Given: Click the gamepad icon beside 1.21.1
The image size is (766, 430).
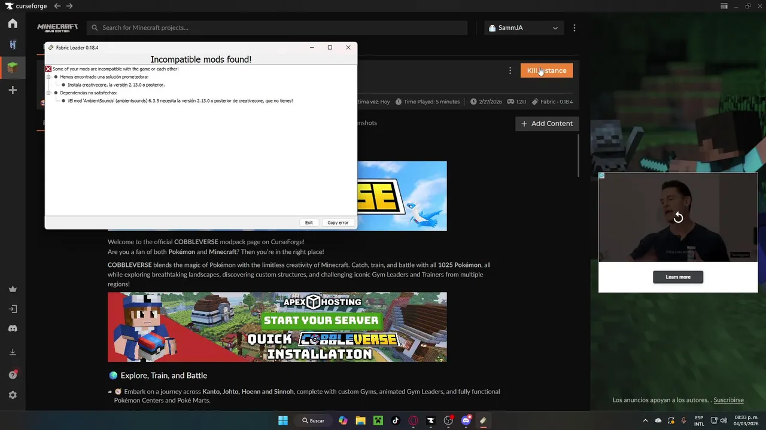Looking at the screenshot, I should pos(510,102).
